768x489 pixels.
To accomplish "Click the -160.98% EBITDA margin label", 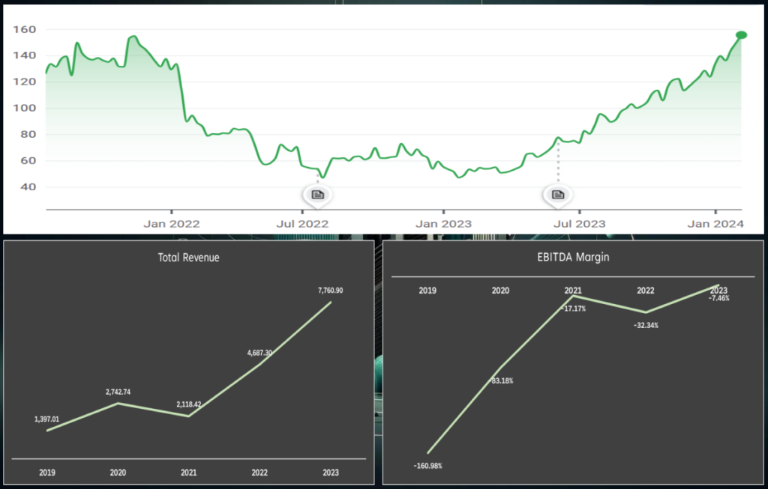I will point(427,466).
